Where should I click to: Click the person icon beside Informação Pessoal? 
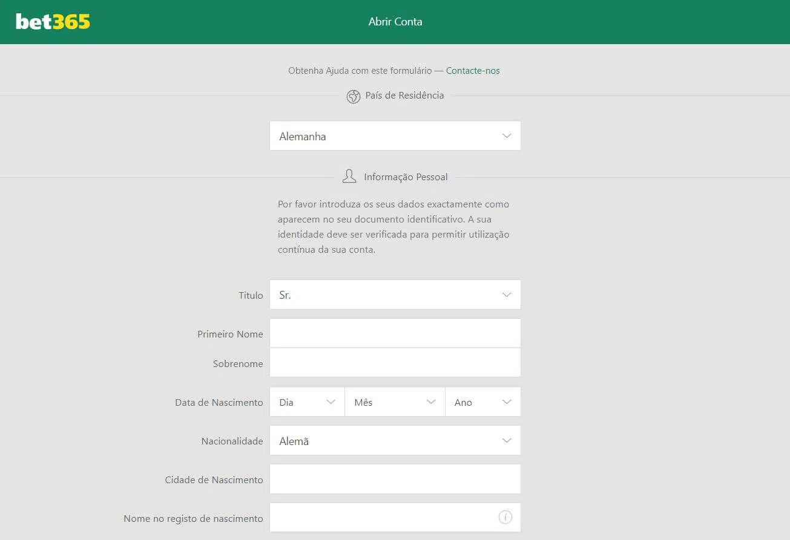349,177
